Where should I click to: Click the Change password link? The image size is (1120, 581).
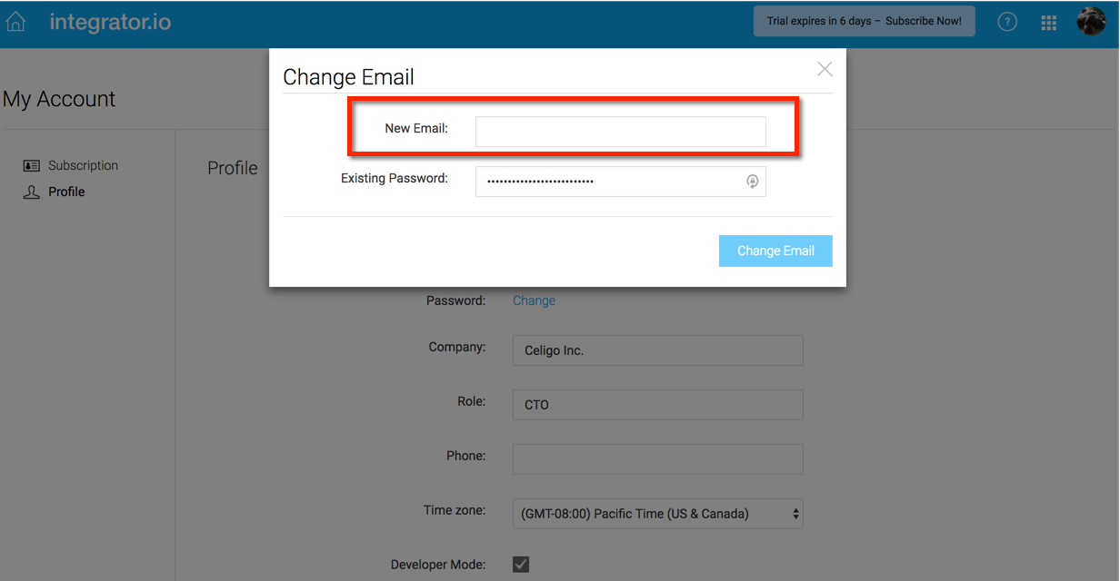534,300
